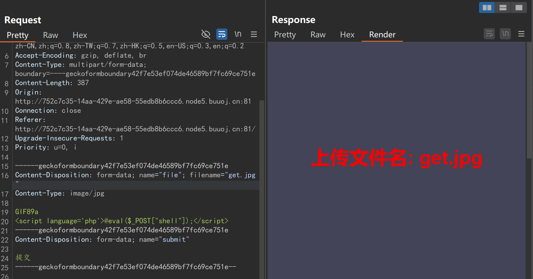Screen dimensions: 533x279
Task: Open the Request Hex tab
Action: click(x=79, y=35)
